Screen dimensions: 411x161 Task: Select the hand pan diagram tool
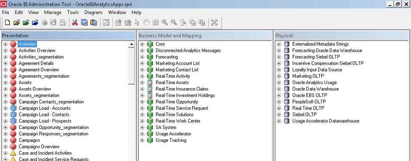[146, 23]
